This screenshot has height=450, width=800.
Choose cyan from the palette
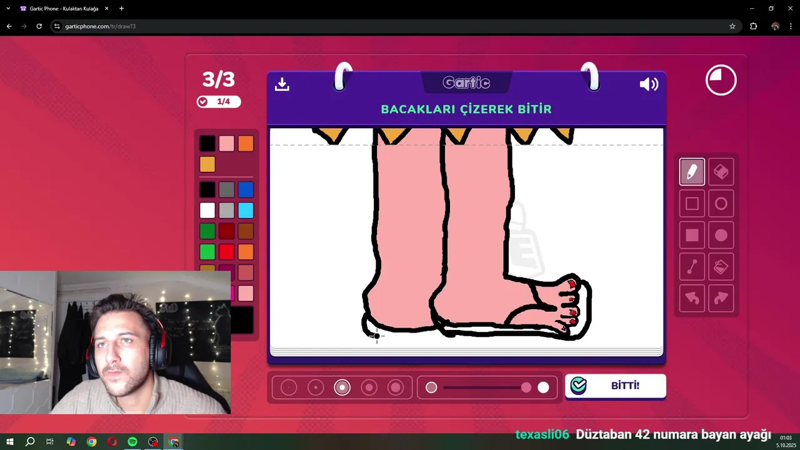pyautogui.click(x=246, y=210)
